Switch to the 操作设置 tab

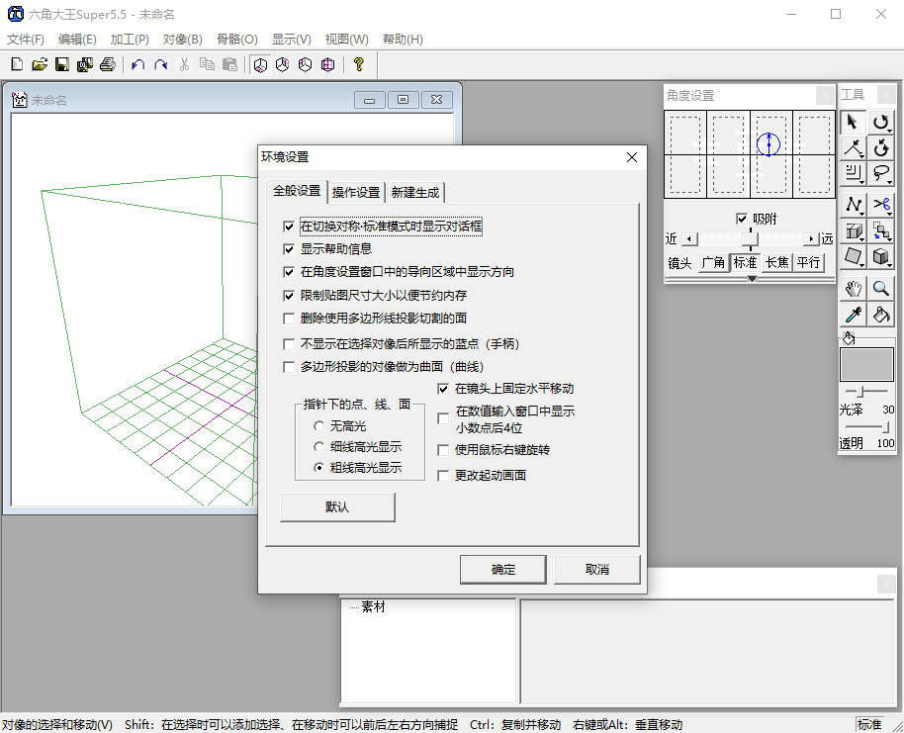(x=356, y=192)
